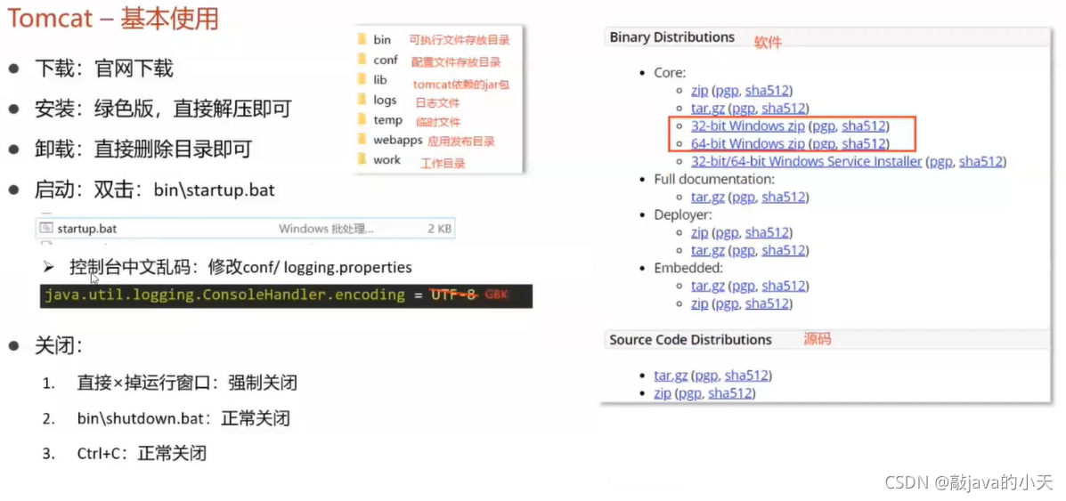
Task: Open pgp signature for 32-bit Windows zip
Action: pyautogui.click(x=823, y=125)
